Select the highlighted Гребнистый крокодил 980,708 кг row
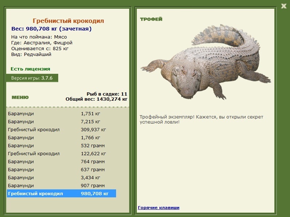Image resolution: width=290 pixels, height=217 pixels. click(61, 193)
